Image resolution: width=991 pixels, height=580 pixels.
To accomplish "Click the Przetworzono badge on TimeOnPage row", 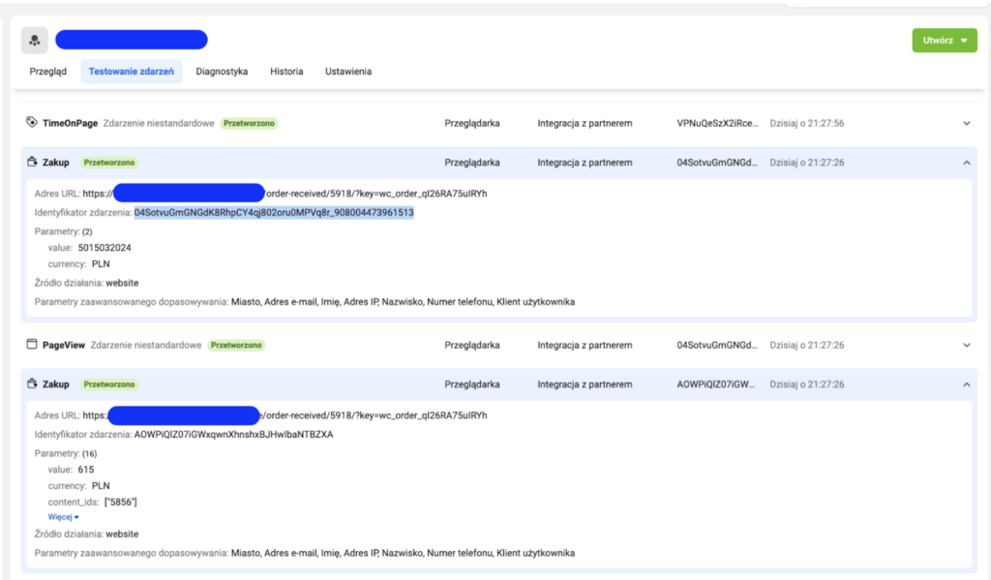I will pyautogui.click(x=249, y=123).
